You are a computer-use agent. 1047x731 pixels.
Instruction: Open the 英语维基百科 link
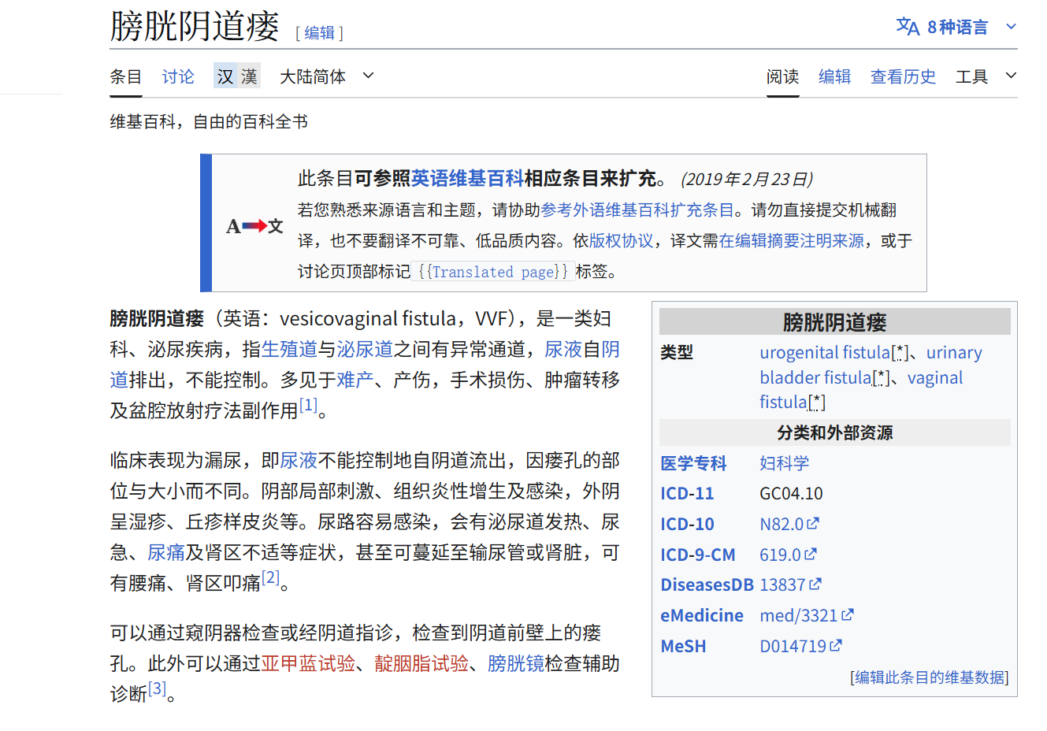coord(467,179)
